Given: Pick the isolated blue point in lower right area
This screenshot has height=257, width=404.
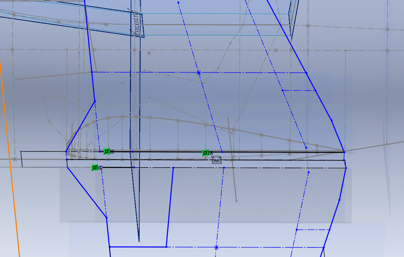Looking at the screenshot, I should point(309,172).
